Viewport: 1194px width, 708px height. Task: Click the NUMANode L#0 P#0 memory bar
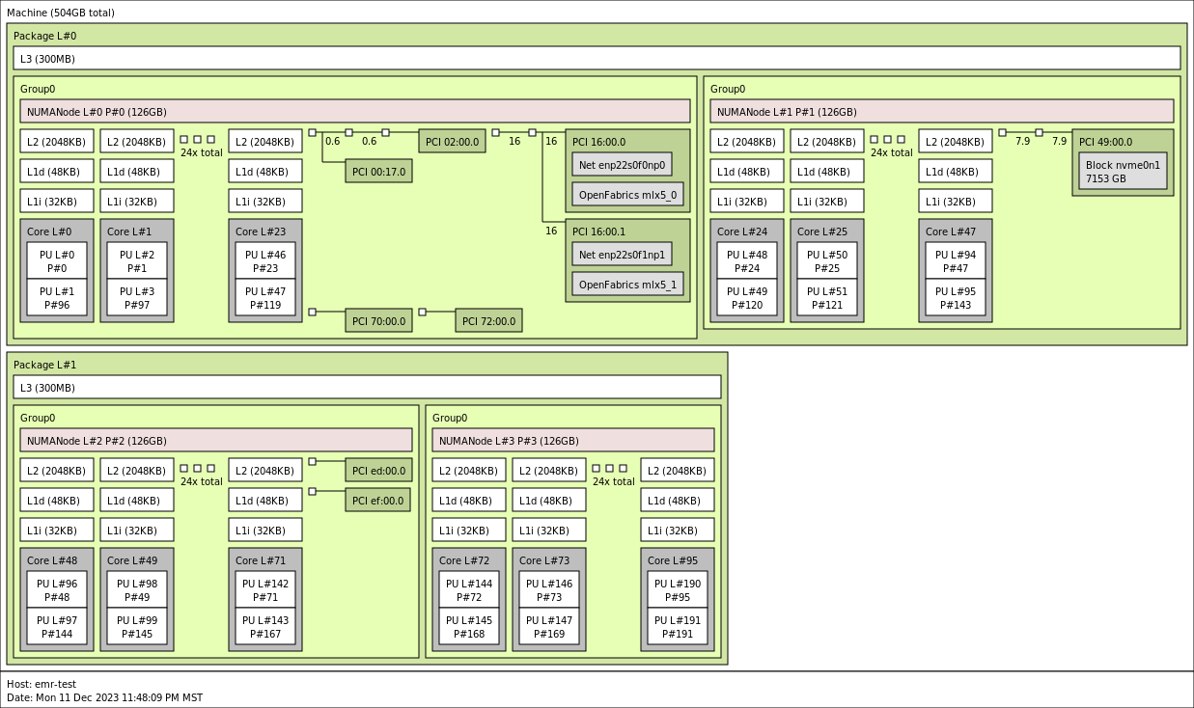(355, 112)
